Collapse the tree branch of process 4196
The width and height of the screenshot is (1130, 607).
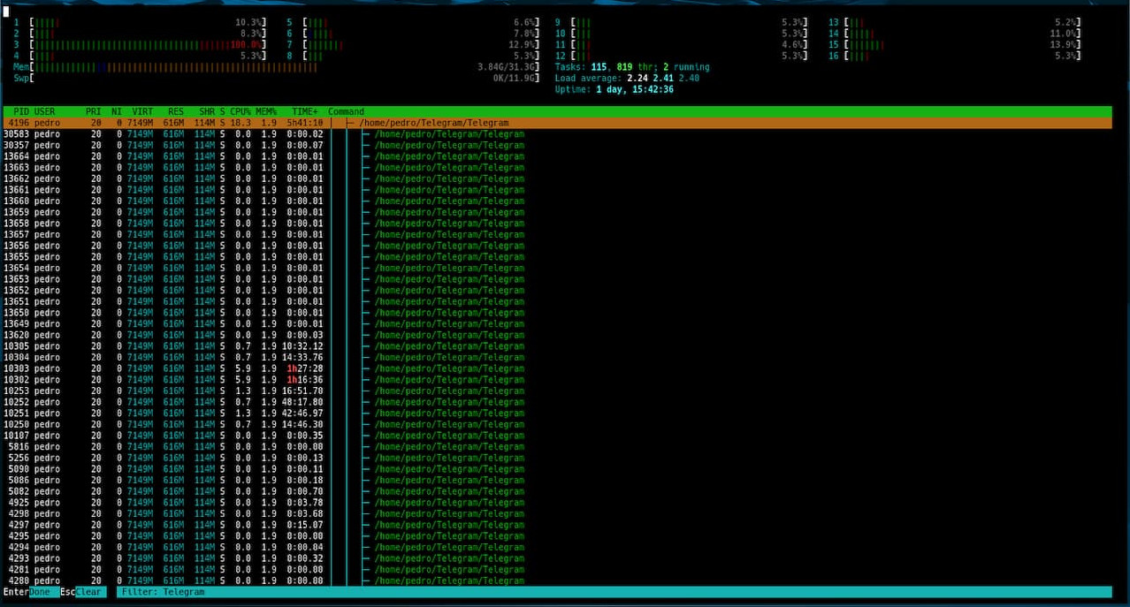click(351, 123)
